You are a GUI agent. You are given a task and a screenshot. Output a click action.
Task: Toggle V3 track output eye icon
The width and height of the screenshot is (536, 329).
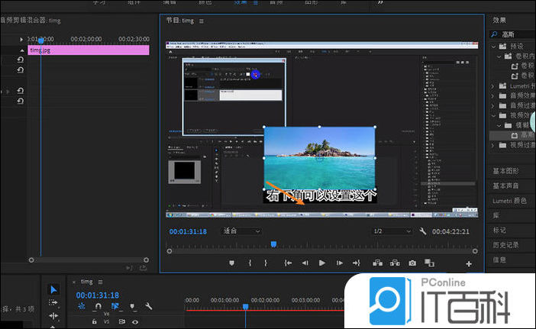tap(135, 322)
